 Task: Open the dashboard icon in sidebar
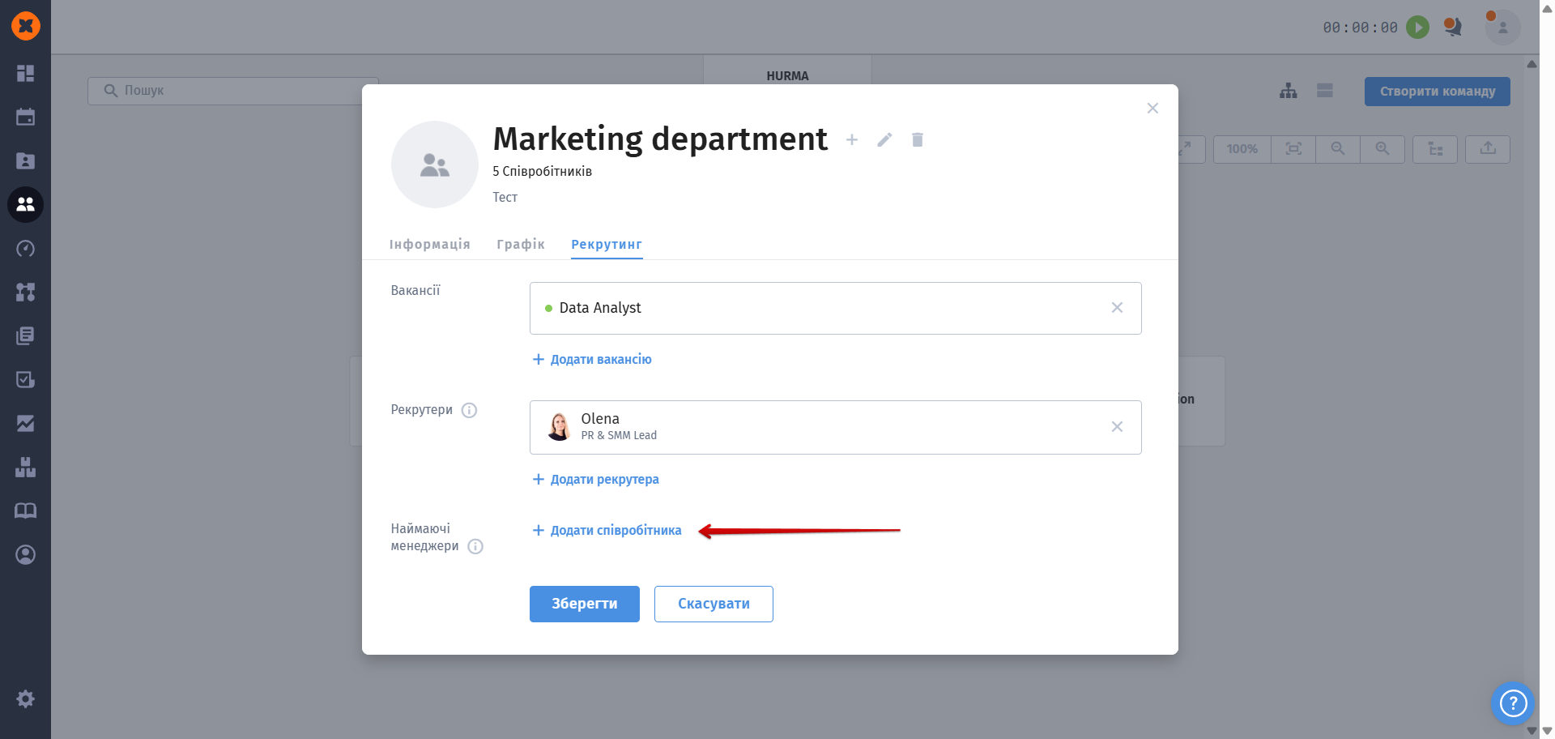(25, 73)
